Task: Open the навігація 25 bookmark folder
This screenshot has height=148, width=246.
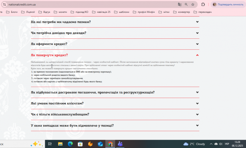Action: click(x=101, y=12)
